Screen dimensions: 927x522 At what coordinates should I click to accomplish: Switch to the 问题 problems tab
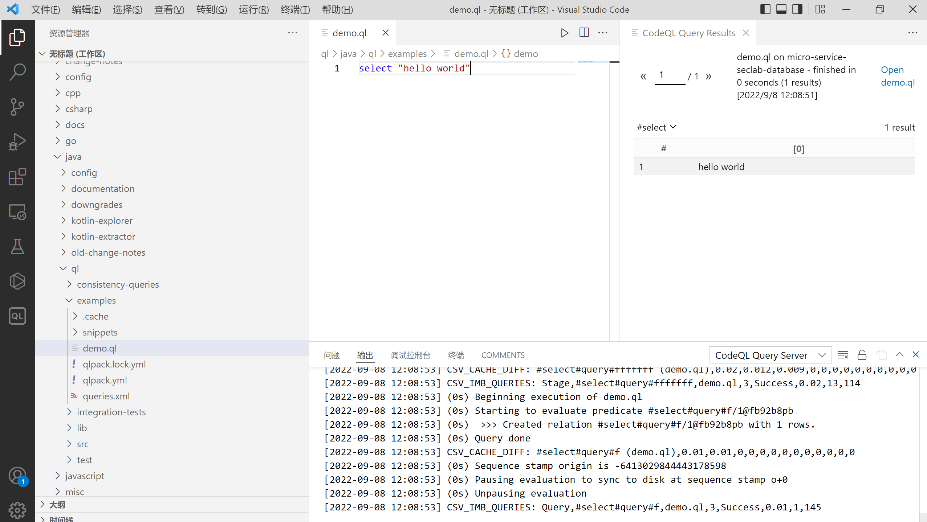coord(332,355)
